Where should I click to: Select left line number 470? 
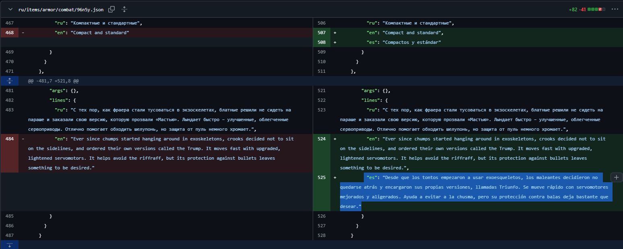pos(10,62)
